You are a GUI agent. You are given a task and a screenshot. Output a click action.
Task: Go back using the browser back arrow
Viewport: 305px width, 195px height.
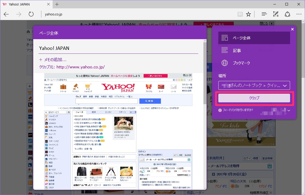pos(6,14)
